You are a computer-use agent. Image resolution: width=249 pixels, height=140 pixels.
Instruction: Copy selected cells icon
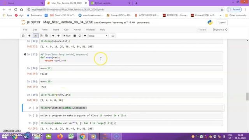[41, 36]
